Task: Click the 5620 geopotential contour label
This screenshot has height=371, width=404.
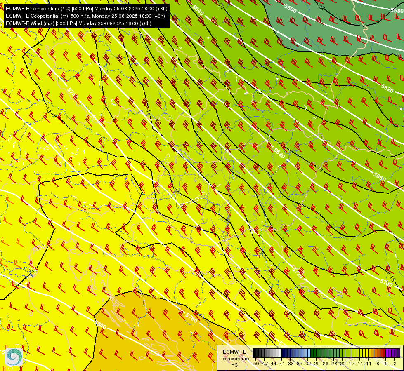Action: coord(387,88)
